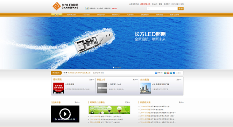Show previous hot news item arrow
This screenshot has width=233, height=127.
click(64, 73)
